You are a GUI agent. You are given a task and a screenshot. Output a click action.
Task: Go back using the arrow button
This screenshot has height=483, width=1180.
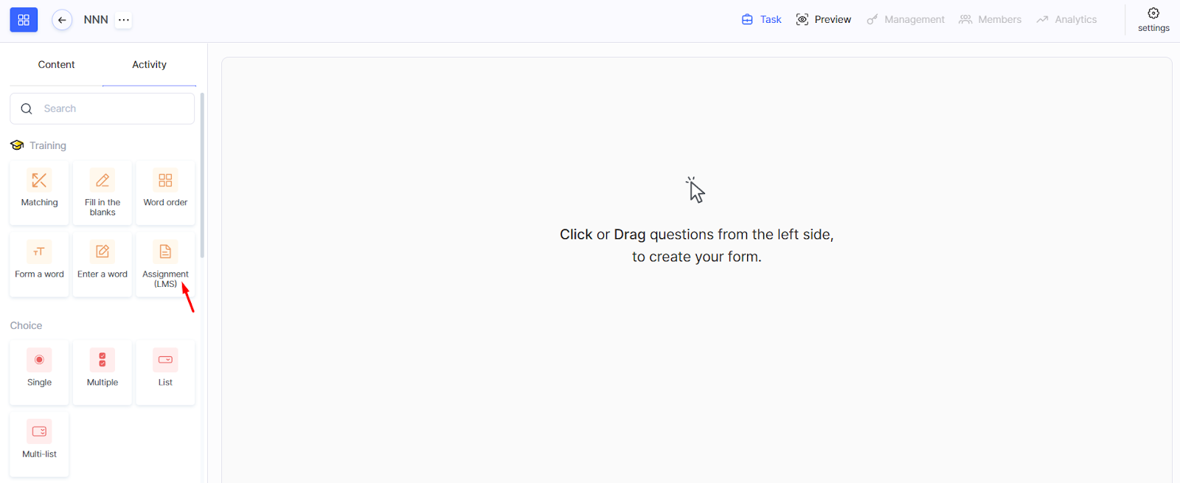point(62,20)
